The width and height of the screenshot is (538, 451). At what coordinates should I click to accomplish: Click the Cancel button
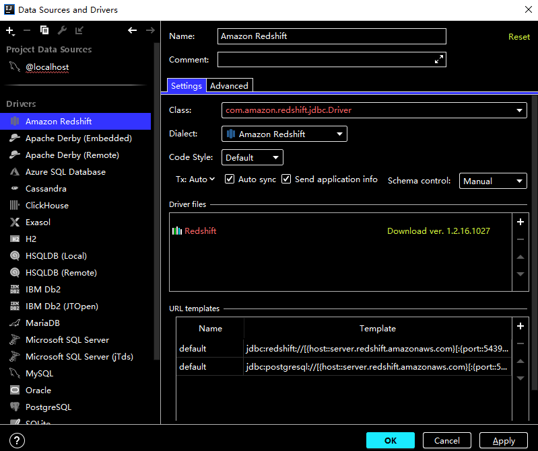446,440
